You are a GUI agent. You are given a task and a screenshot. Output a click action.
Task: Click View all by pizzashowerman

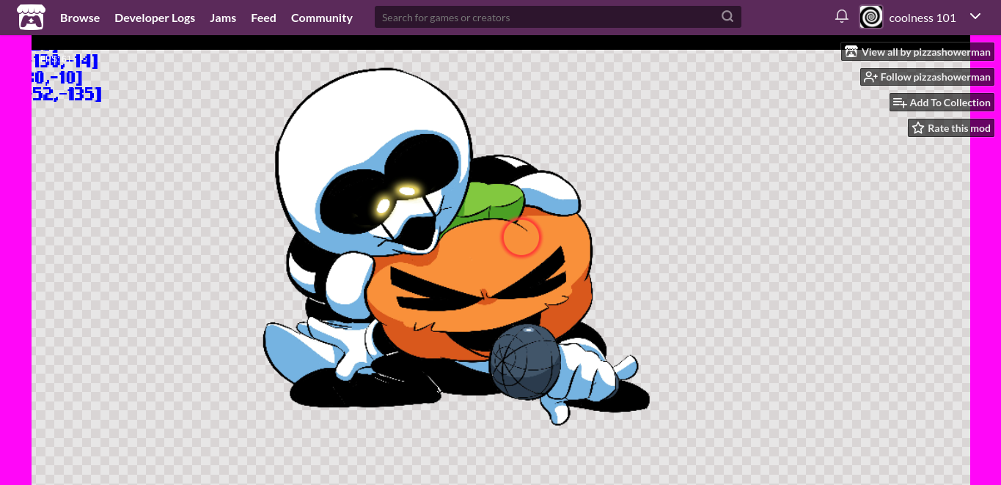[917, 52]
